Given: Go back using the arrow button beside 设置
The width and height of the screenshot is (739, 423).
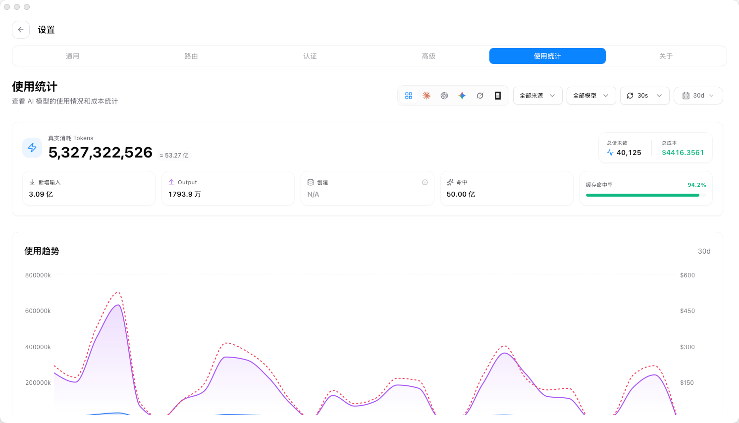Looking at the screenshot, I should point(21,30).
